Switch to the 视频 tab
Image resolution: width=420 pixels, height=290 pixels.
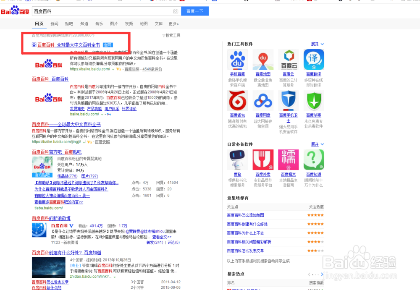coord(129,24)
